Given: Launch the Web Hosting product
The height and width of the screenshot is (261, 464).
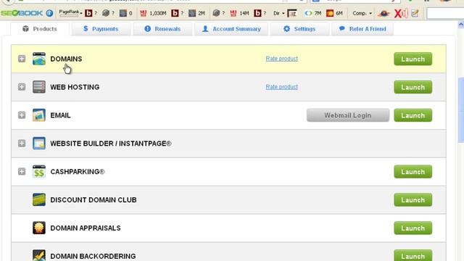Looking at the screenshot, I should point(413,87).
